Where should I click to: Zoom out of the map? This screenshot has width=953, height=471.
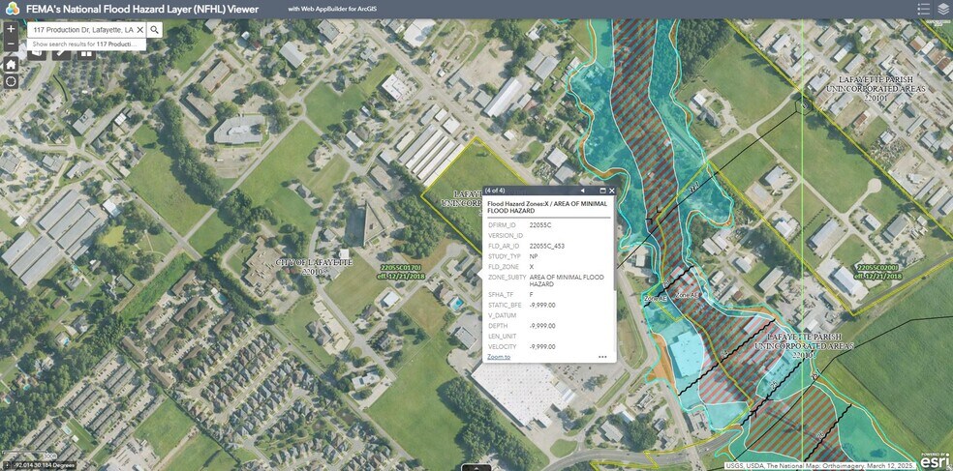[x=11, y=44]
